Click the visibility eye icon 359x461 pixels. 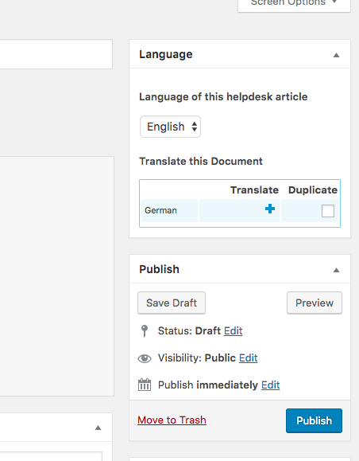tap(145, 358)
